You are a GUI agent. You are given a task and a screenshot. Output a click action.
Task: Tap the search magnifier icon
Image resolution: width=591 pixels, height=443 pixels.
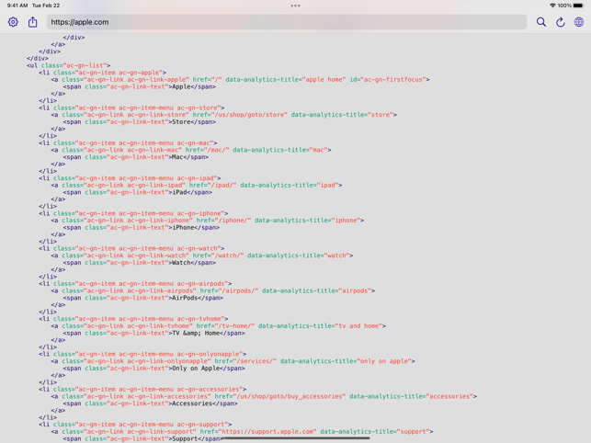click(541, 22)
